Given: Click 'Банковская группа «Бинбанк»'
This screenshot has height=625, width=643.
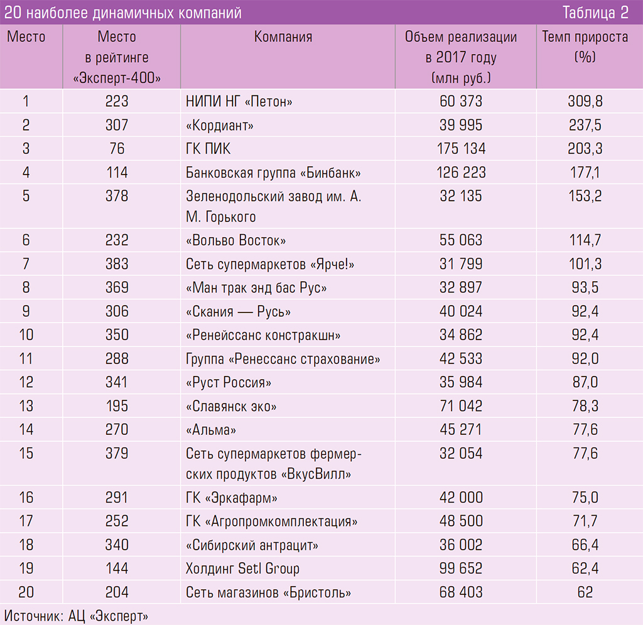Looking at the screenshot, I should click(273, 173).
